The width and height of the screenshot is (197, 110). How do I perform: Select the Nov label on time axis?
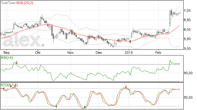[x=71, y=52]
